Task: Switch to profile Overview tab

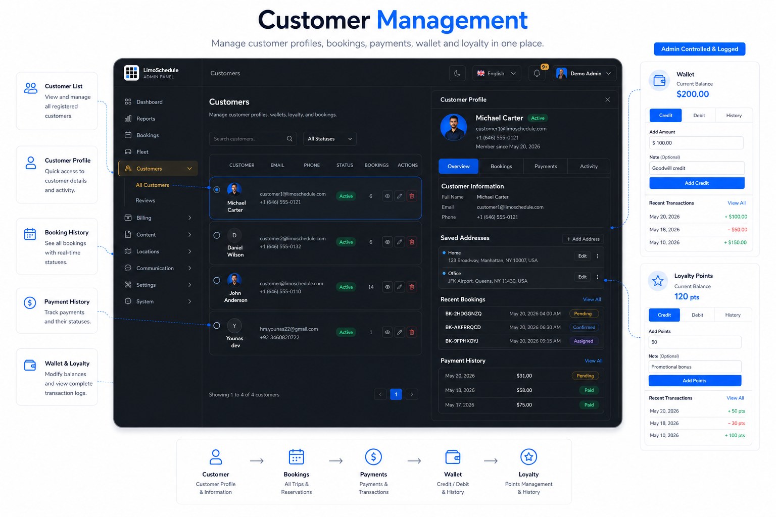Action: 459,166
